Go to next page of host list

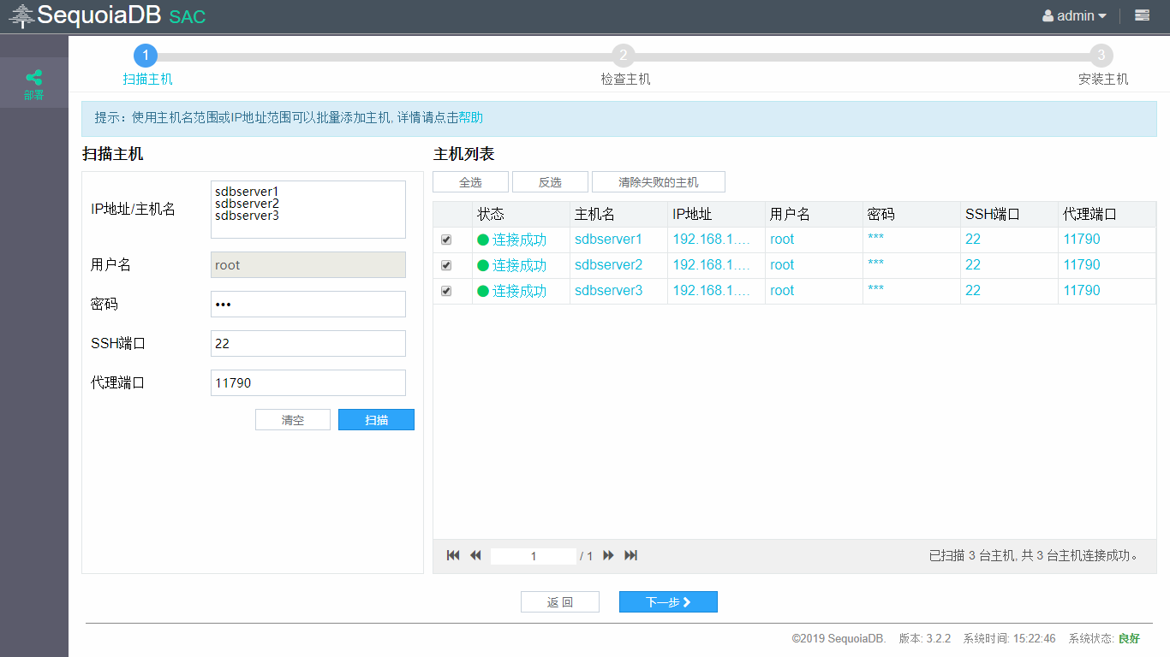608,556
